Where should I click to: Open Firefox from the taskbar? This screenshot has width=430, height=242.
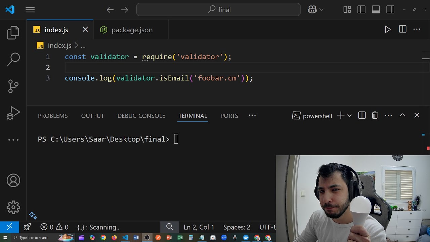click(x=114, y=238)
